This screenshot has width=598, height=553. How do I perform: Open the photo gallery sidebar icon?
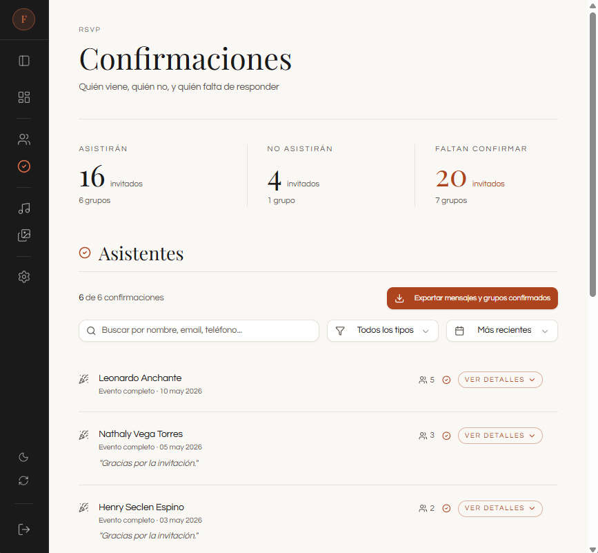(24, 235)
